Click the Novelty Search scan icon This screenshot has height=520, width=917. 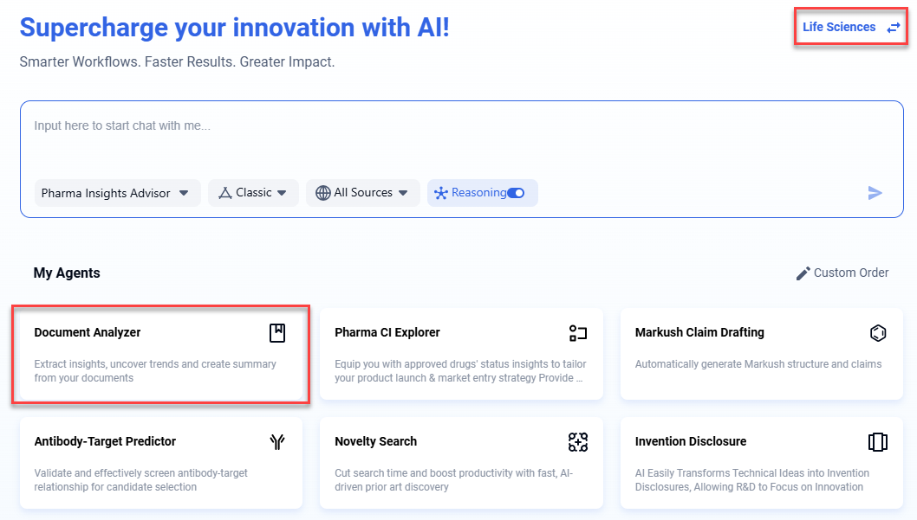tap(577, 442)
